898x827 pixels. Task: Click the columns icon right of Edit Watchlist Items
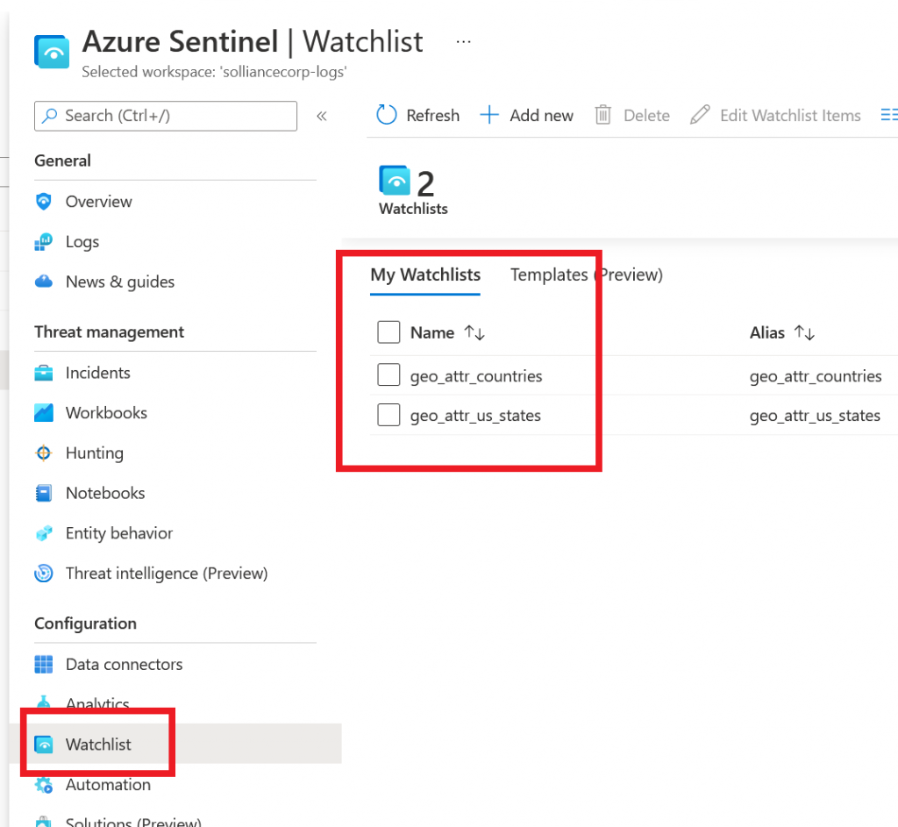tap(889, 115)
